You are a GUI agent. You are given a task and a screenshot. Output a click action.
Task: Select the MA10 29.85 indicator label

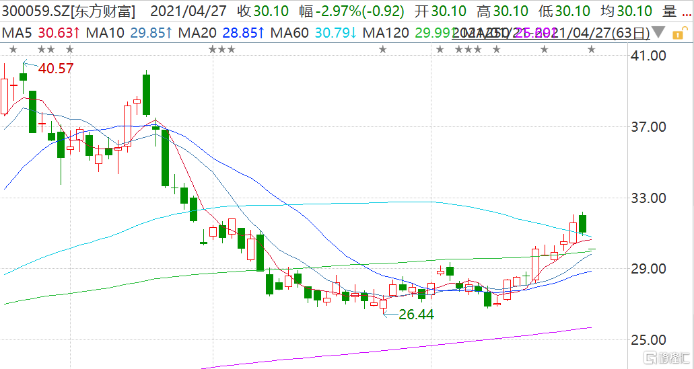[129, 33]
